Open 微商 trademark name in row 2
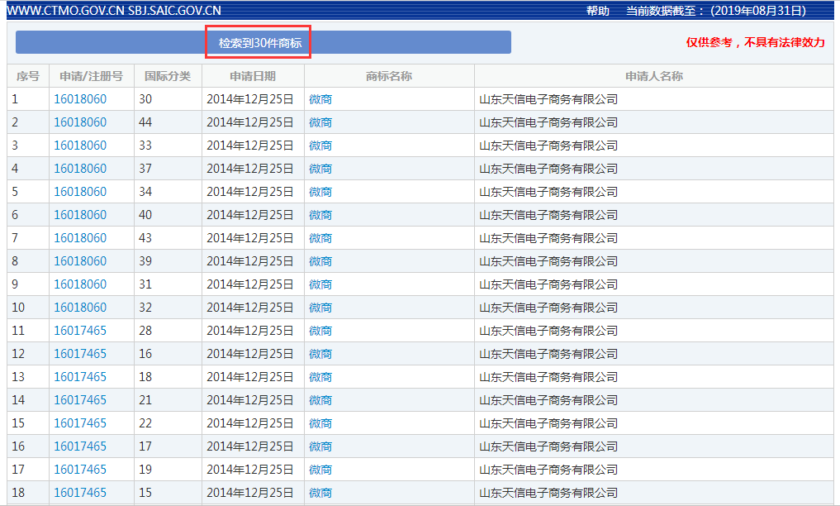The image size is (840, 506). pyautogui.click(x=320, y=122)
